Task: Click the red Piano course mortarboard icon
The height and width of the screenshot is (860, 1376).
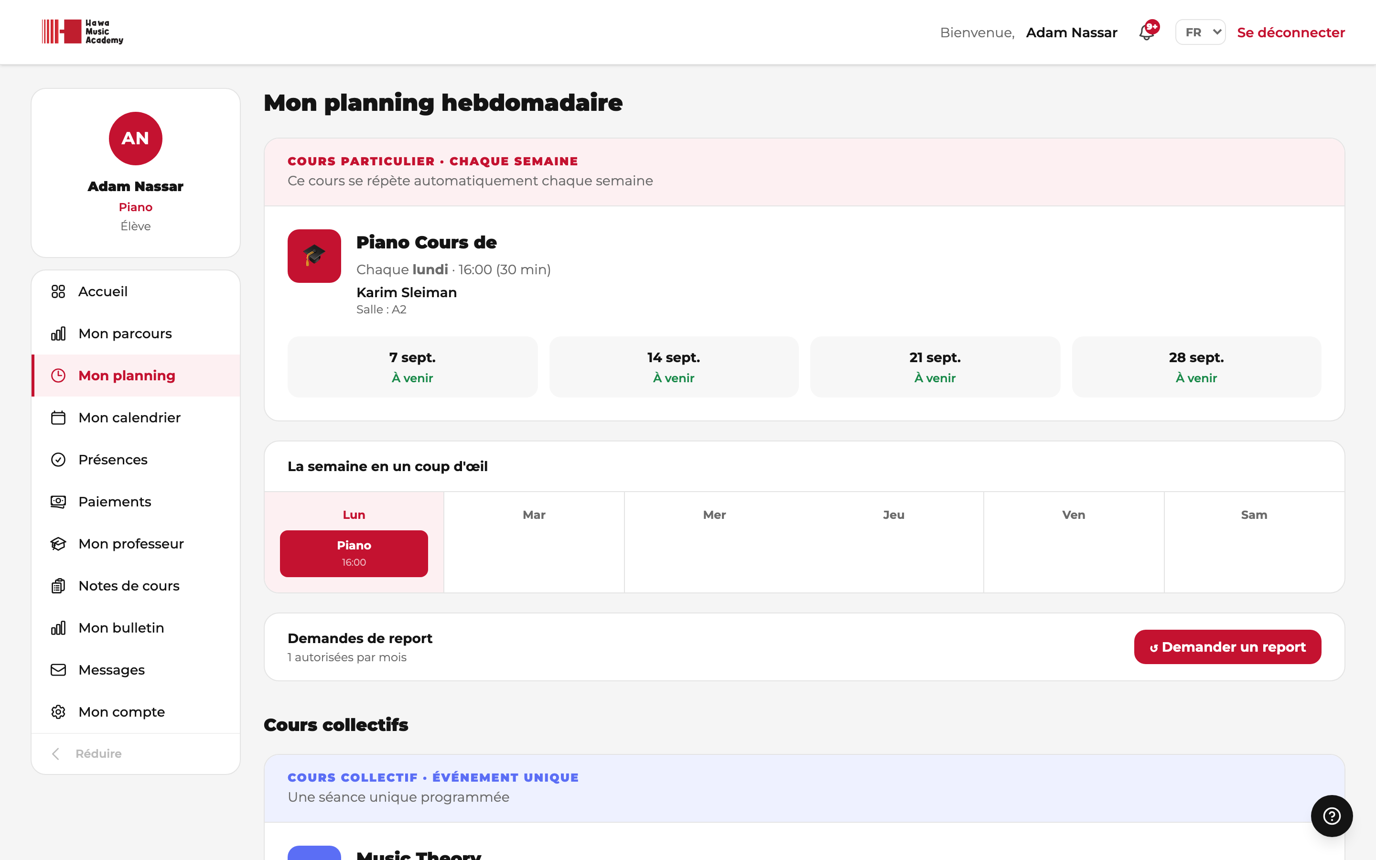Action: pyautogui.click(x=314, y=256)
